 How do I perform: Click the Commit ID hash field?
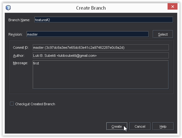point(101,47)
